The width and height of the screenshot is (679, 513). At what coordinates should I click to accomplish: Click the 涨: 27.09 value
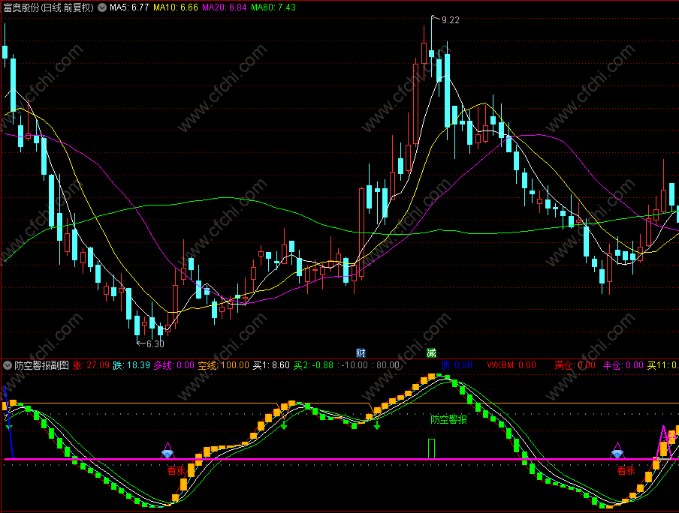point(91,365)
